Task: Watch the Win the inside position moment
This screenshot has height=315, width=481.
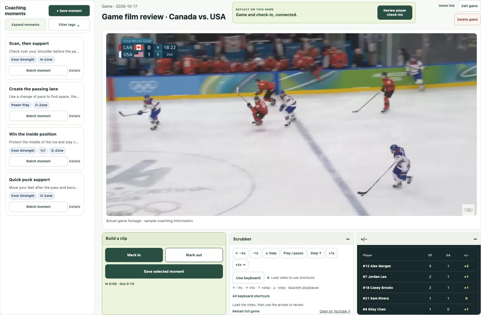Action: pos(38,161)
